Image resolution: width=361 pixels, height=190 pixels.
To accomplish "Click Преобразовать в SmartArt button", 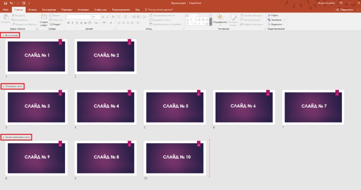I will click(x=166, y=24).
